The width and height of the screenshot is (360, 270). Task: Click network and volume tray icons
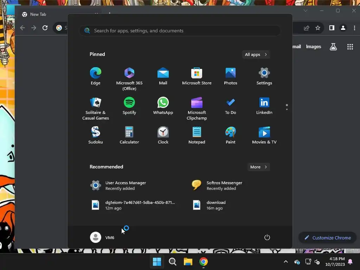313,262
